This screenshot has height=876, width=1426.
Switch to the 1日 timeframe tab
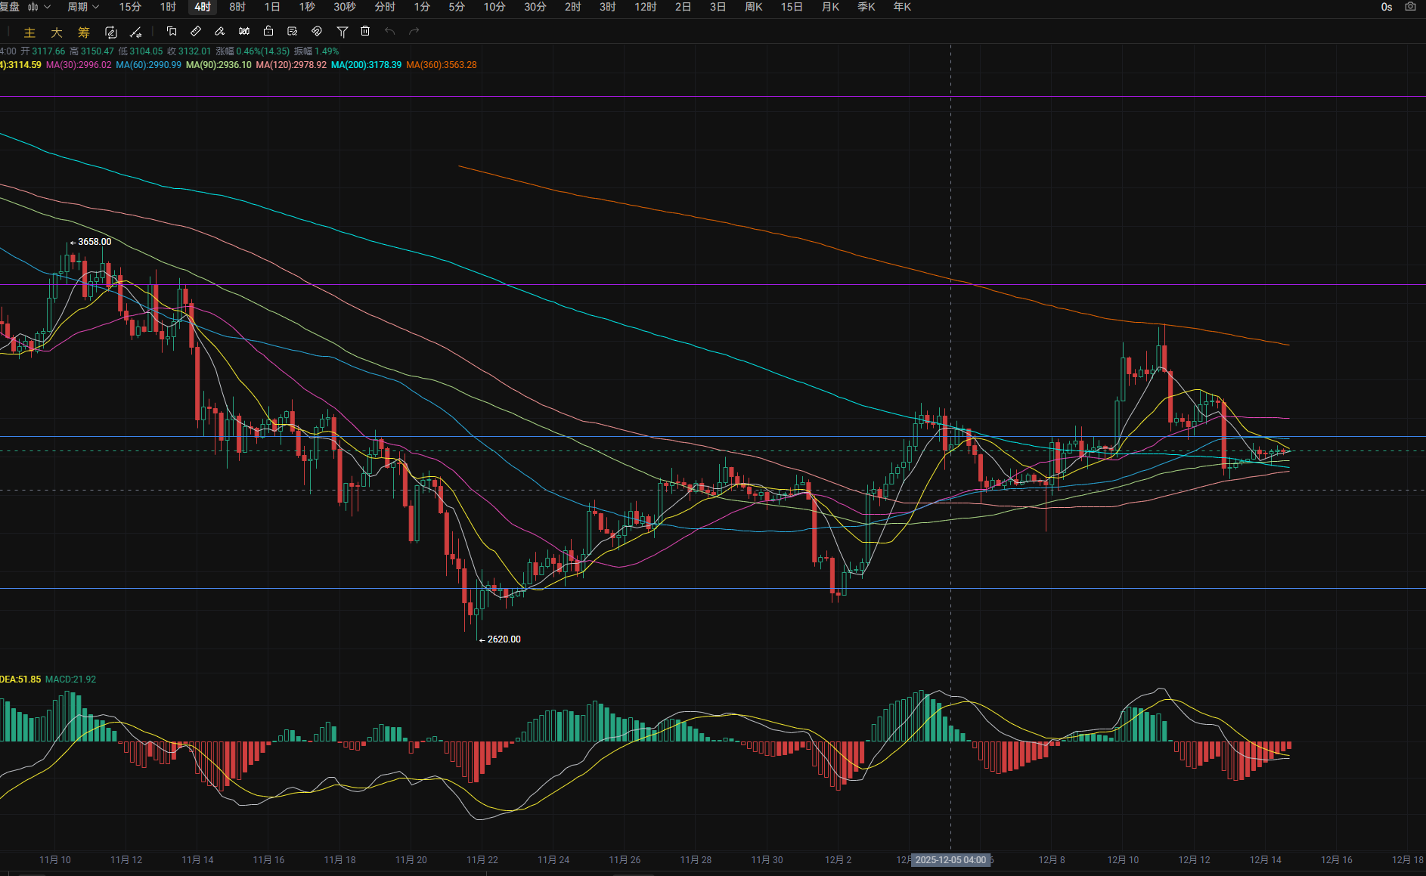272,7
